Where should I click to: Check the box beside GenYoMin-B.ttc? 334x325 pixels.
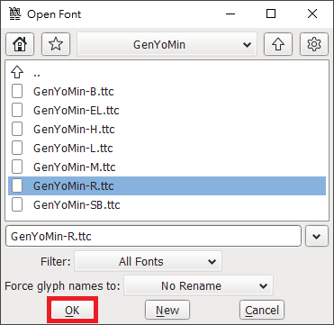click(17, 91)
